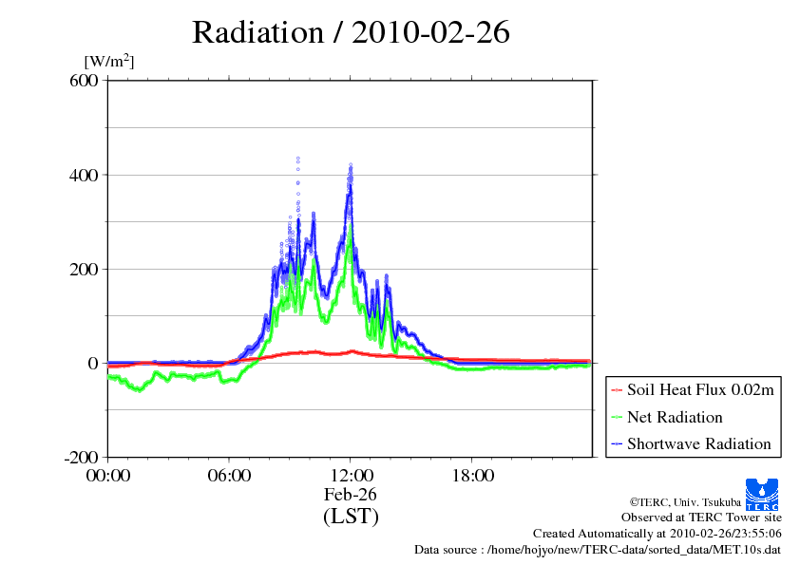The height and width of the screenshot is (565, 800).
Task: Click the chart title 'Radiation / 2010-02-26'
Action: point(351,32)
